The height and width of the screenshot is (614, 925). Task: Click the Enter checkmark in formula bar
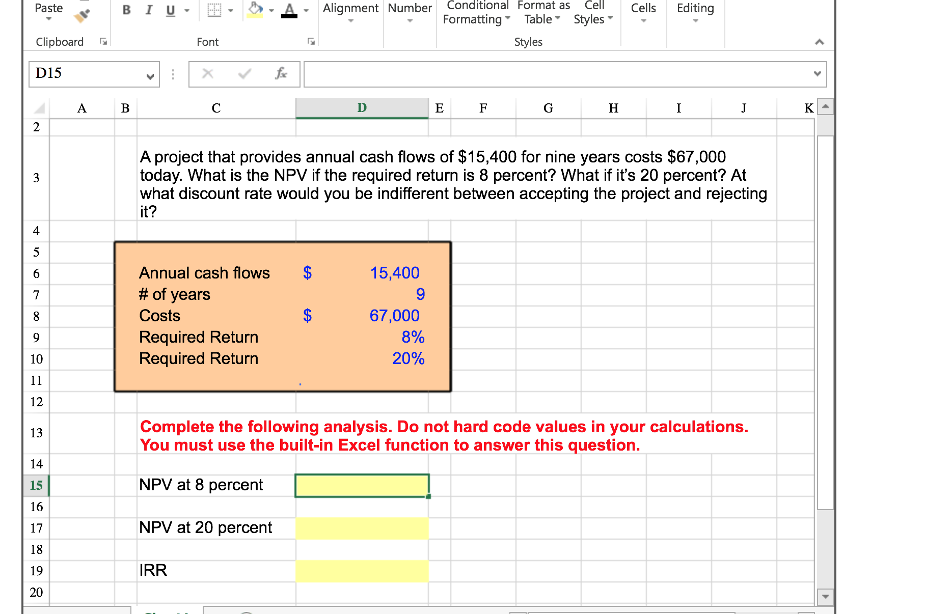243,74
